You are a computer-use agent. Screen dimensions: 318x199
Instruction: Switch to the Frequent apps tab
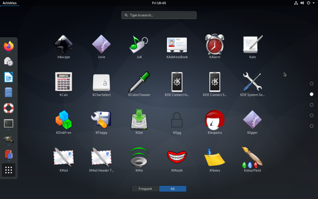[145, 189]
